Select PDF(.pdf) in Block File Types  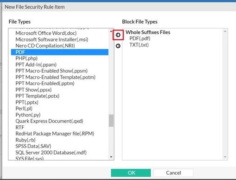click(x=140, y=38)
